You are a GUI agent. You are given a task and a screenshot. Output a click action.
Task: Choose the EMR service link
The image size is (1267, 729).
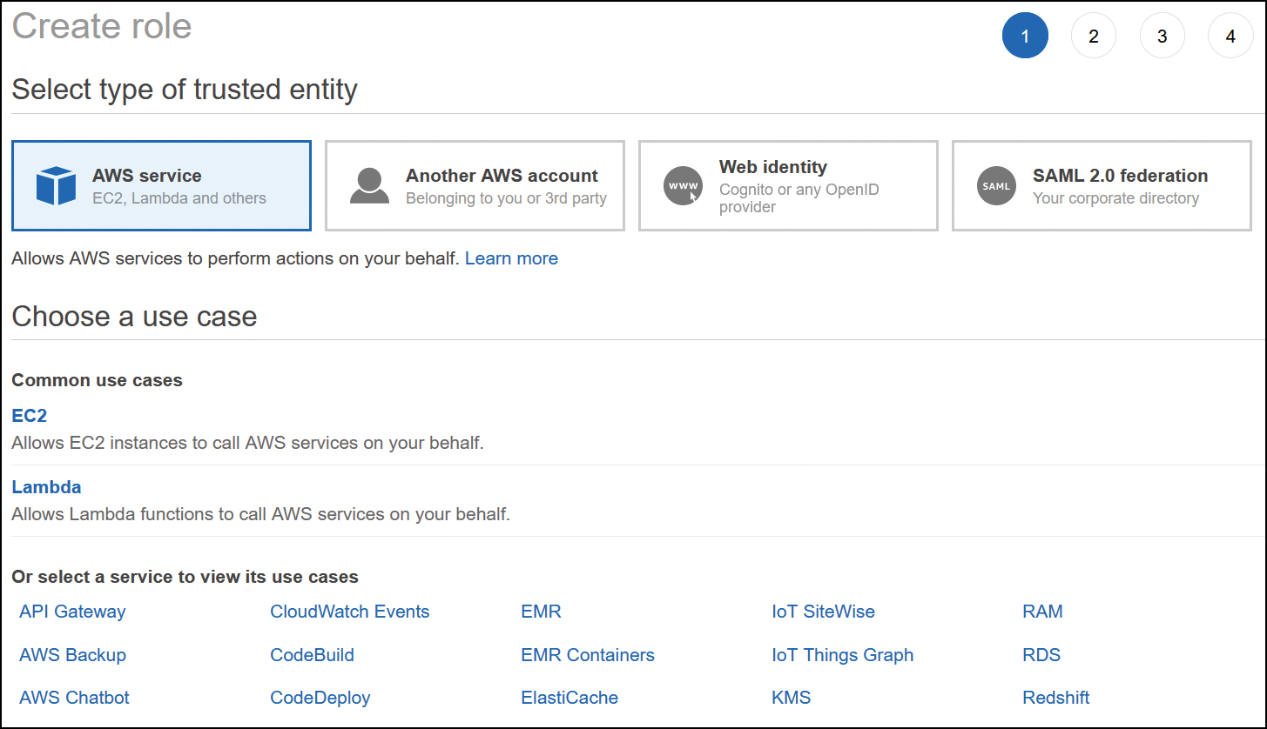(541, 612)
